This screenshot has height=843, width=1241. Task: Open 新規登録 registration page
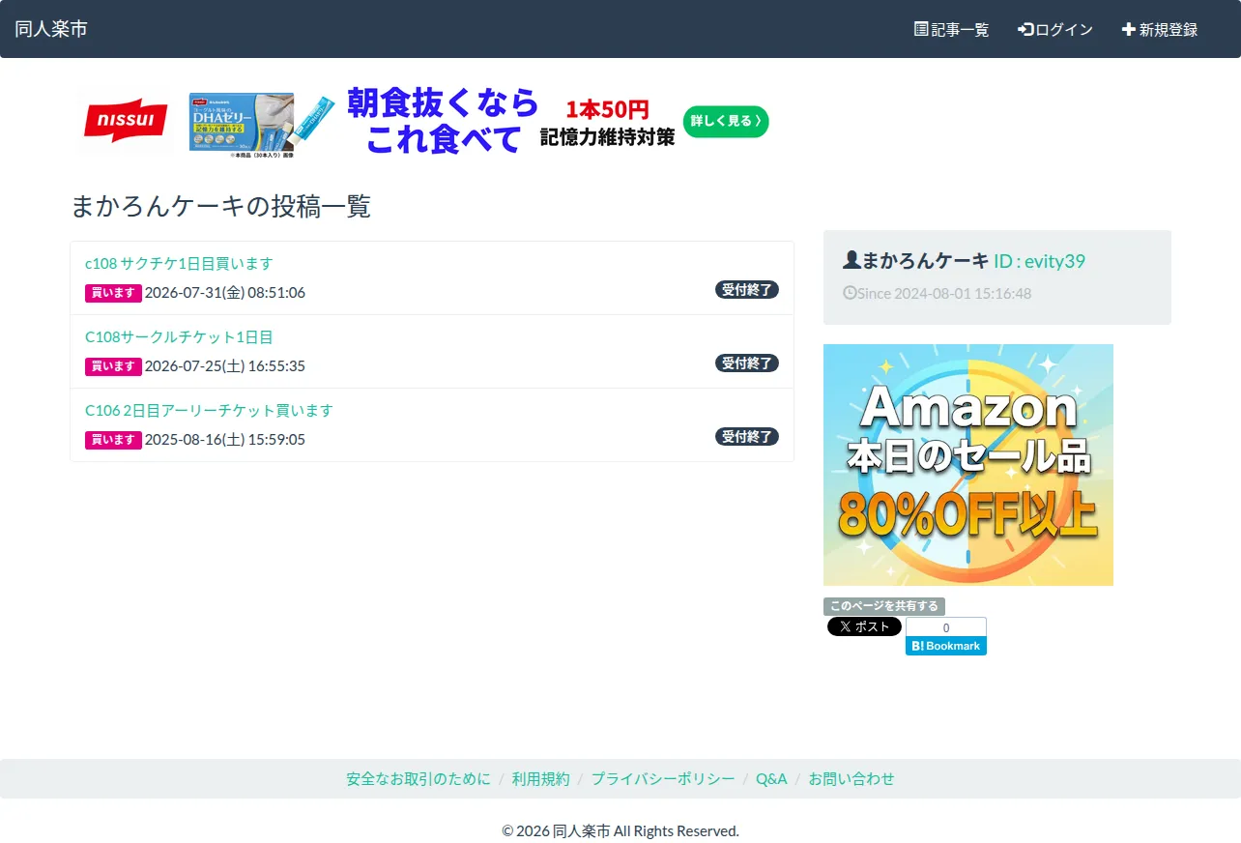click(x=1160, y=29)
